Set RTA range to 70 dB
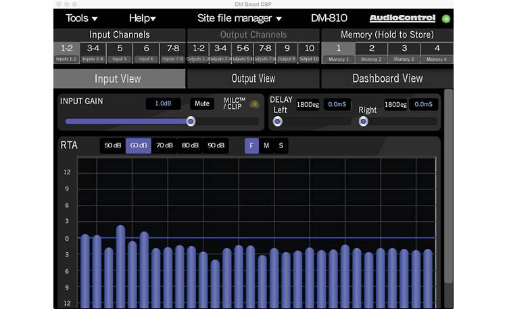This screenshot has height=309, width=507. pyautogui.click(x=164, y=145)
